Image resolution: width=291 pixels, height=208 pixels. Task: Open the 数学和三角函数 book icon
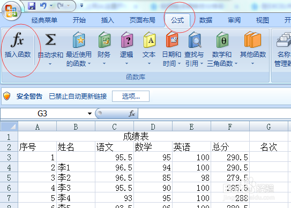click(222, 40)
